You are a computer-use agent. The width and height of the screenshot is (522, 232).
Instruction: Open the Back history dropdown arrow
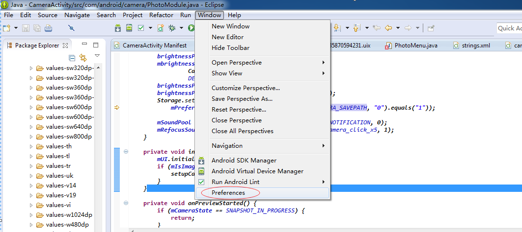[x=398, y=28]
